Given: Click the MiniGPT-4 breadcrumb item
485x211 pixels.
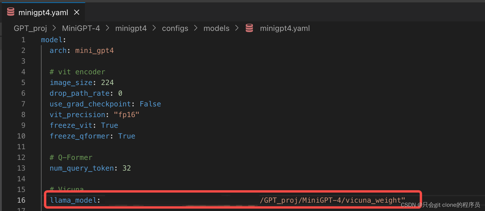Looking at the screenshot, I should [81, 28].
